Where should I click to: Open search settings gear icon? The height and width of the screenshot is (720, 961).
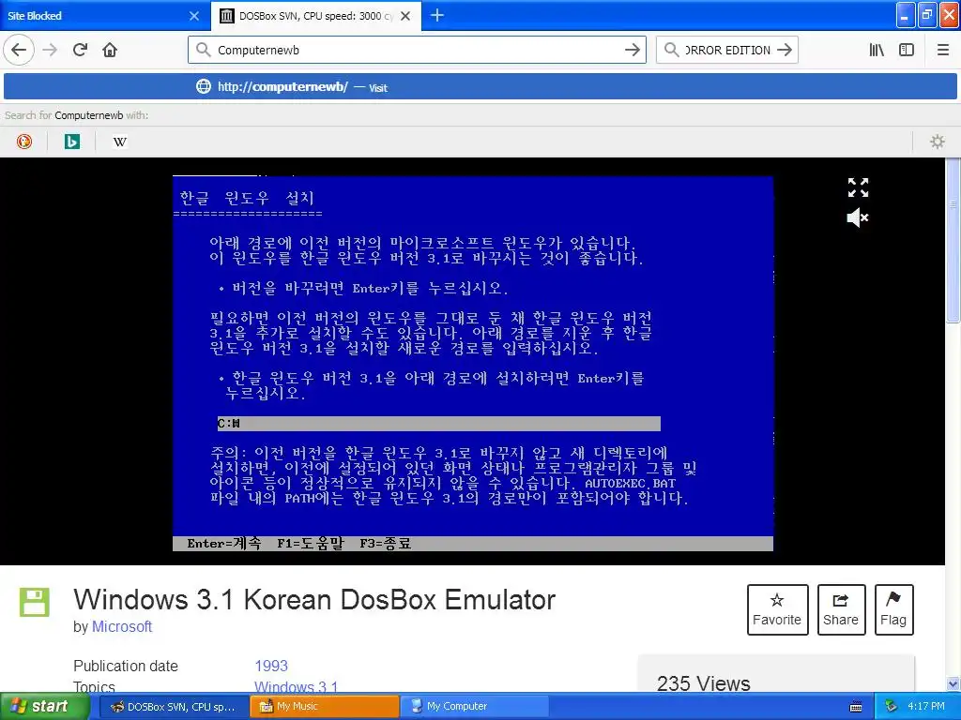938,142
